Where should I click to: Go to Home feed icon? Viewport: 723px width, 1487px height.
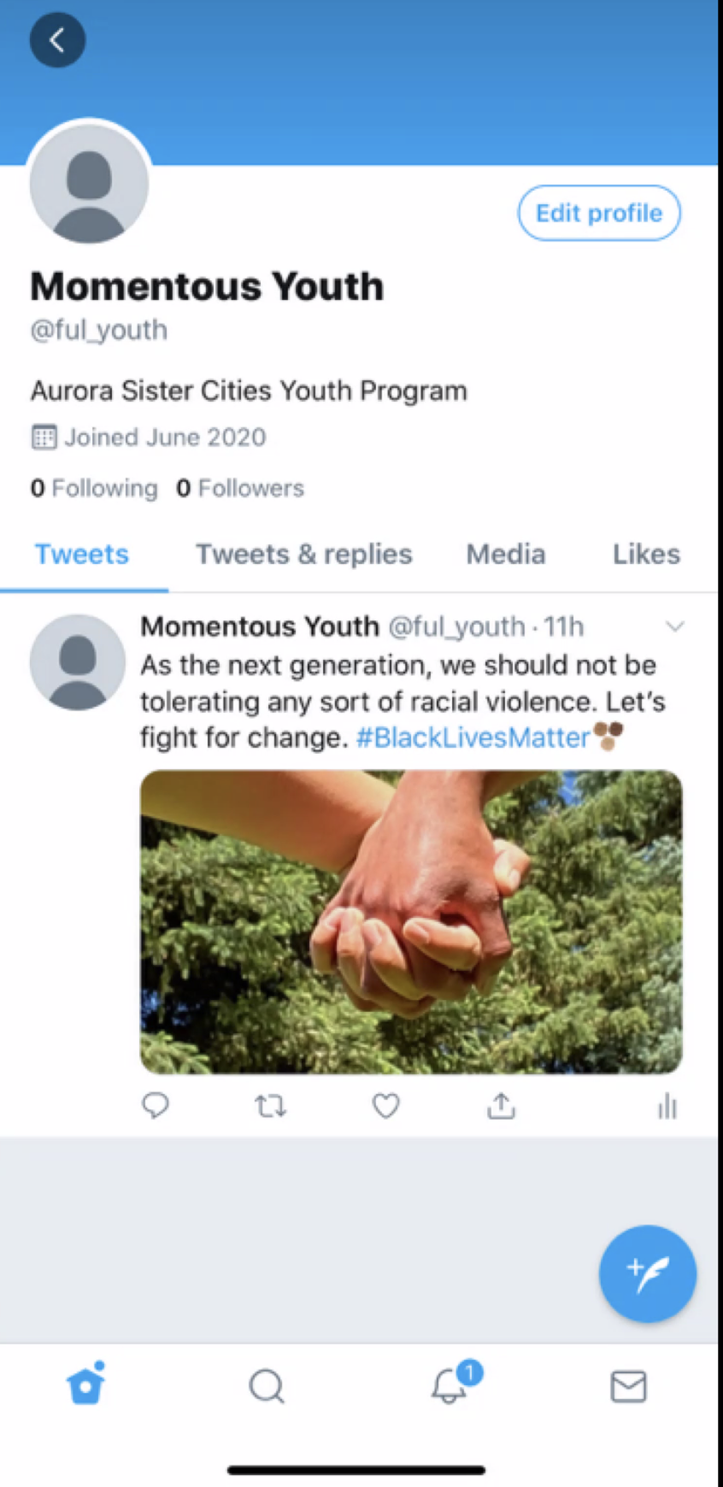click(86, 1384)
